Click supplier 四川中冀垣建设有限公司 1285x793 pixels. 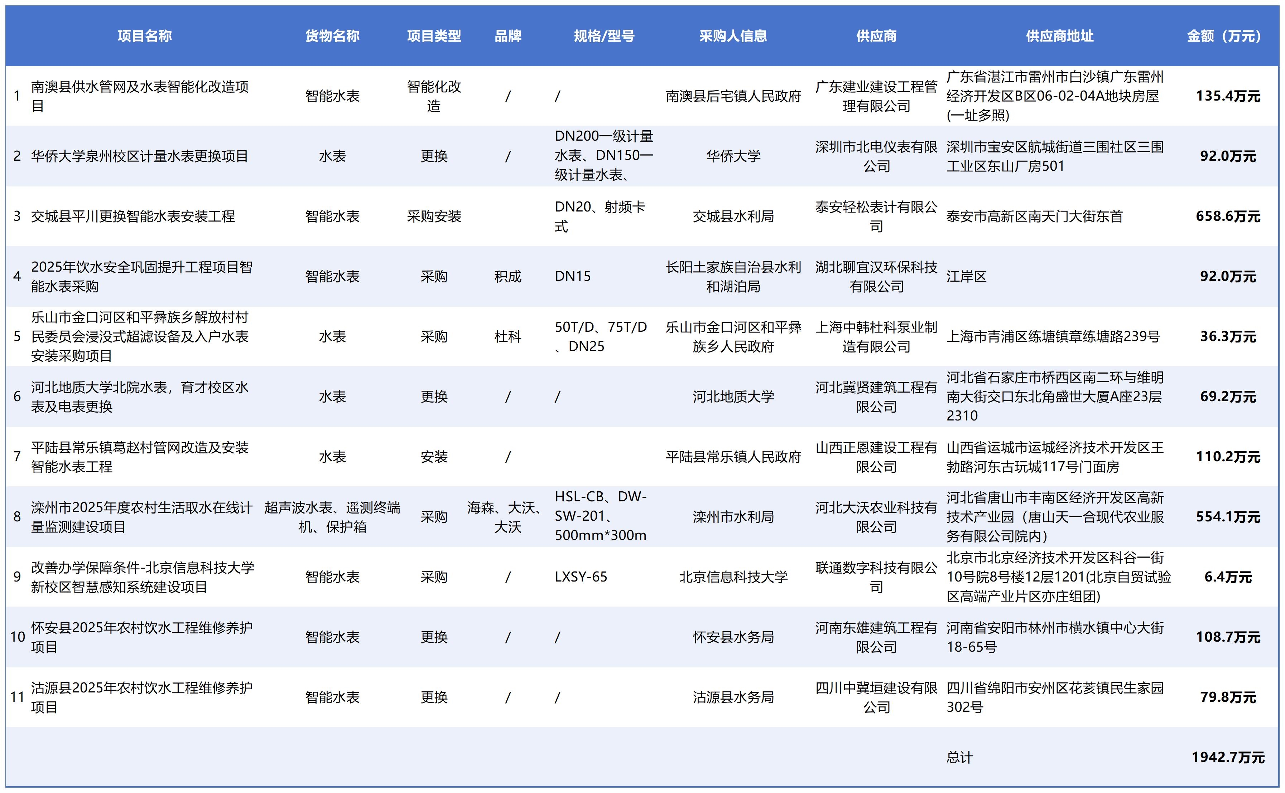point(876,697)
